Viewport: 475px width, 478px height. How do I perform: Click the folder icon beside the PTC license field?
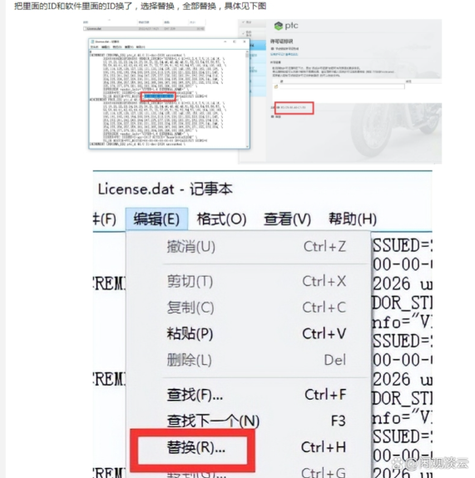pyautogui.click(x=276, y=87)
